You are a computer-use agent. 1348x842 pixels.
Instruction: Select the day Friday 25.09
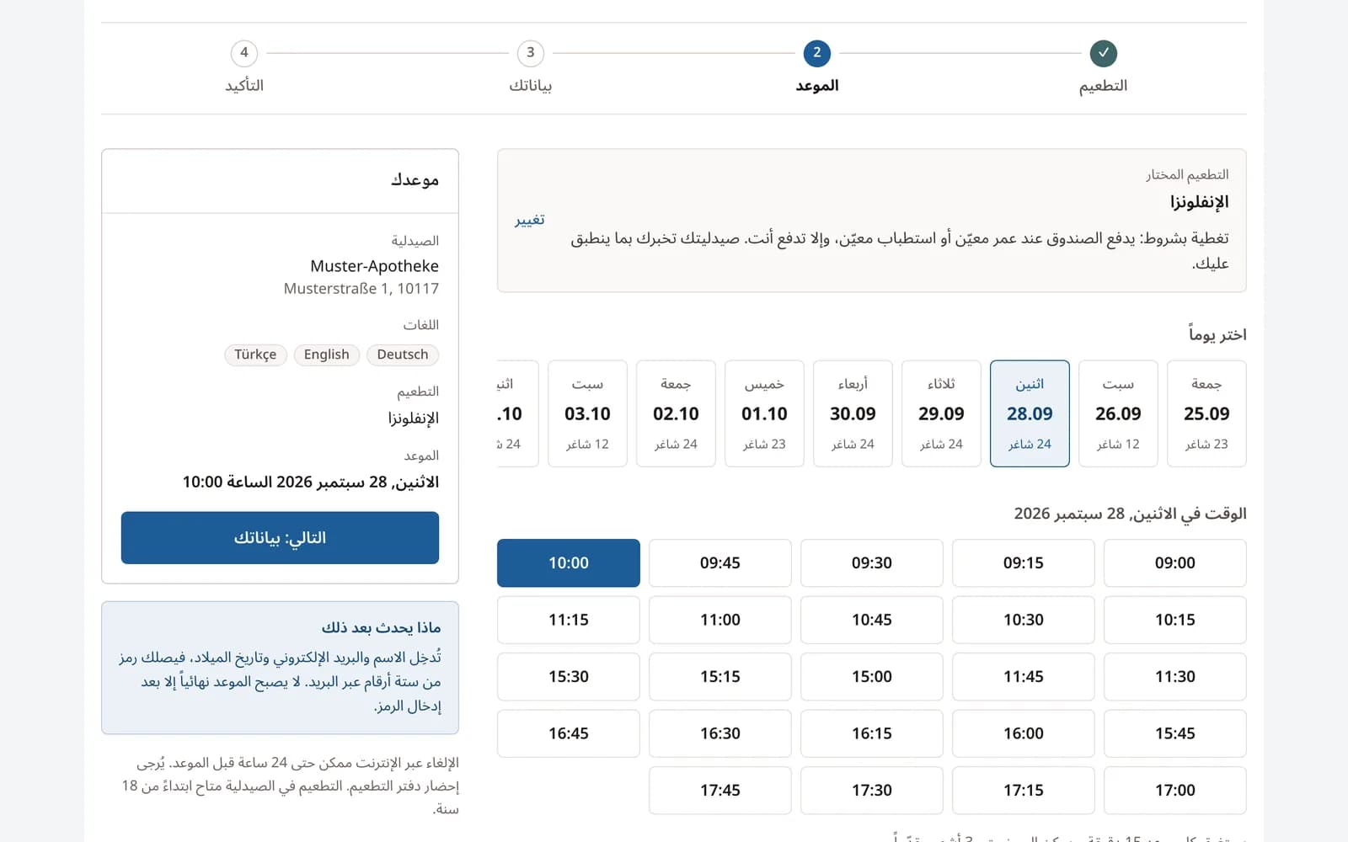(1206, 413)
